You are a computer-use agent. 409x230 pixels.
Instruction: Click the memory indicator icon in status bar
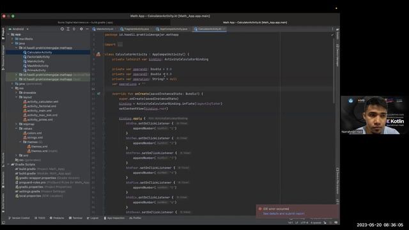(x=336, y=223)
